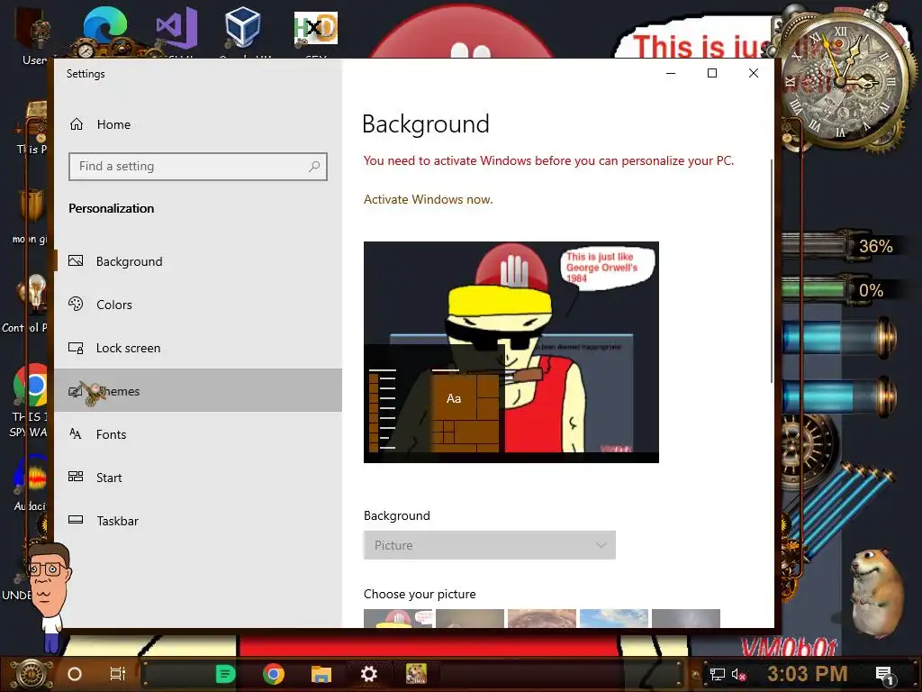Navigate to Start settings

click(x=198, y=478)
